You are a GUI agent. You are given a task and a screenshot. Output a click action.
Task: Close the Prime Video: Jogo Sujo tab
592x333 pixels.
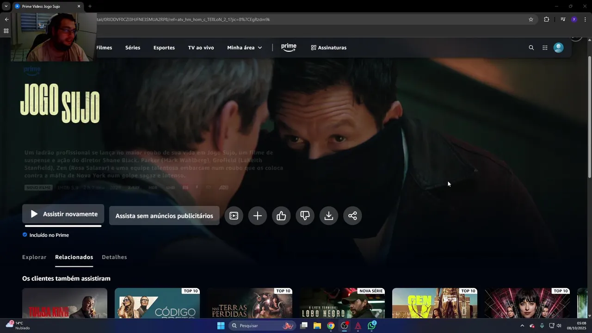[x=79, y=6]
